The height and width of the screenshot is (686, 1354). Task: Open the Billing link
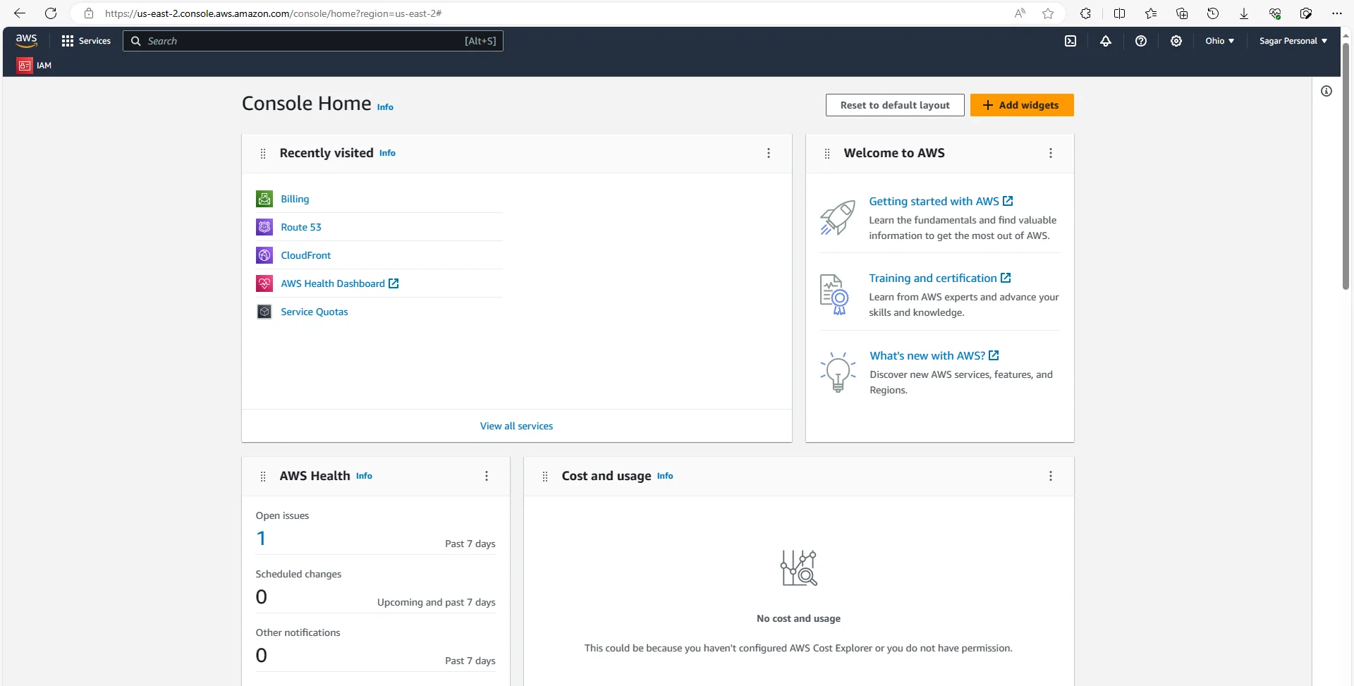coord(295,199)
